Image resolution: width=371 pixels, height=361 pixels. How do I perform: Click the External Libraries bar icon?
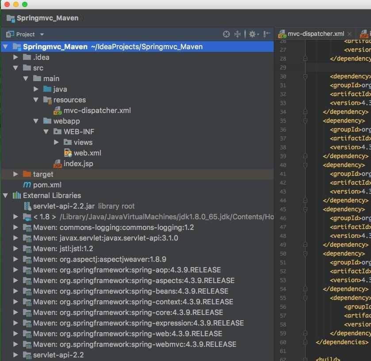(16, 195)
